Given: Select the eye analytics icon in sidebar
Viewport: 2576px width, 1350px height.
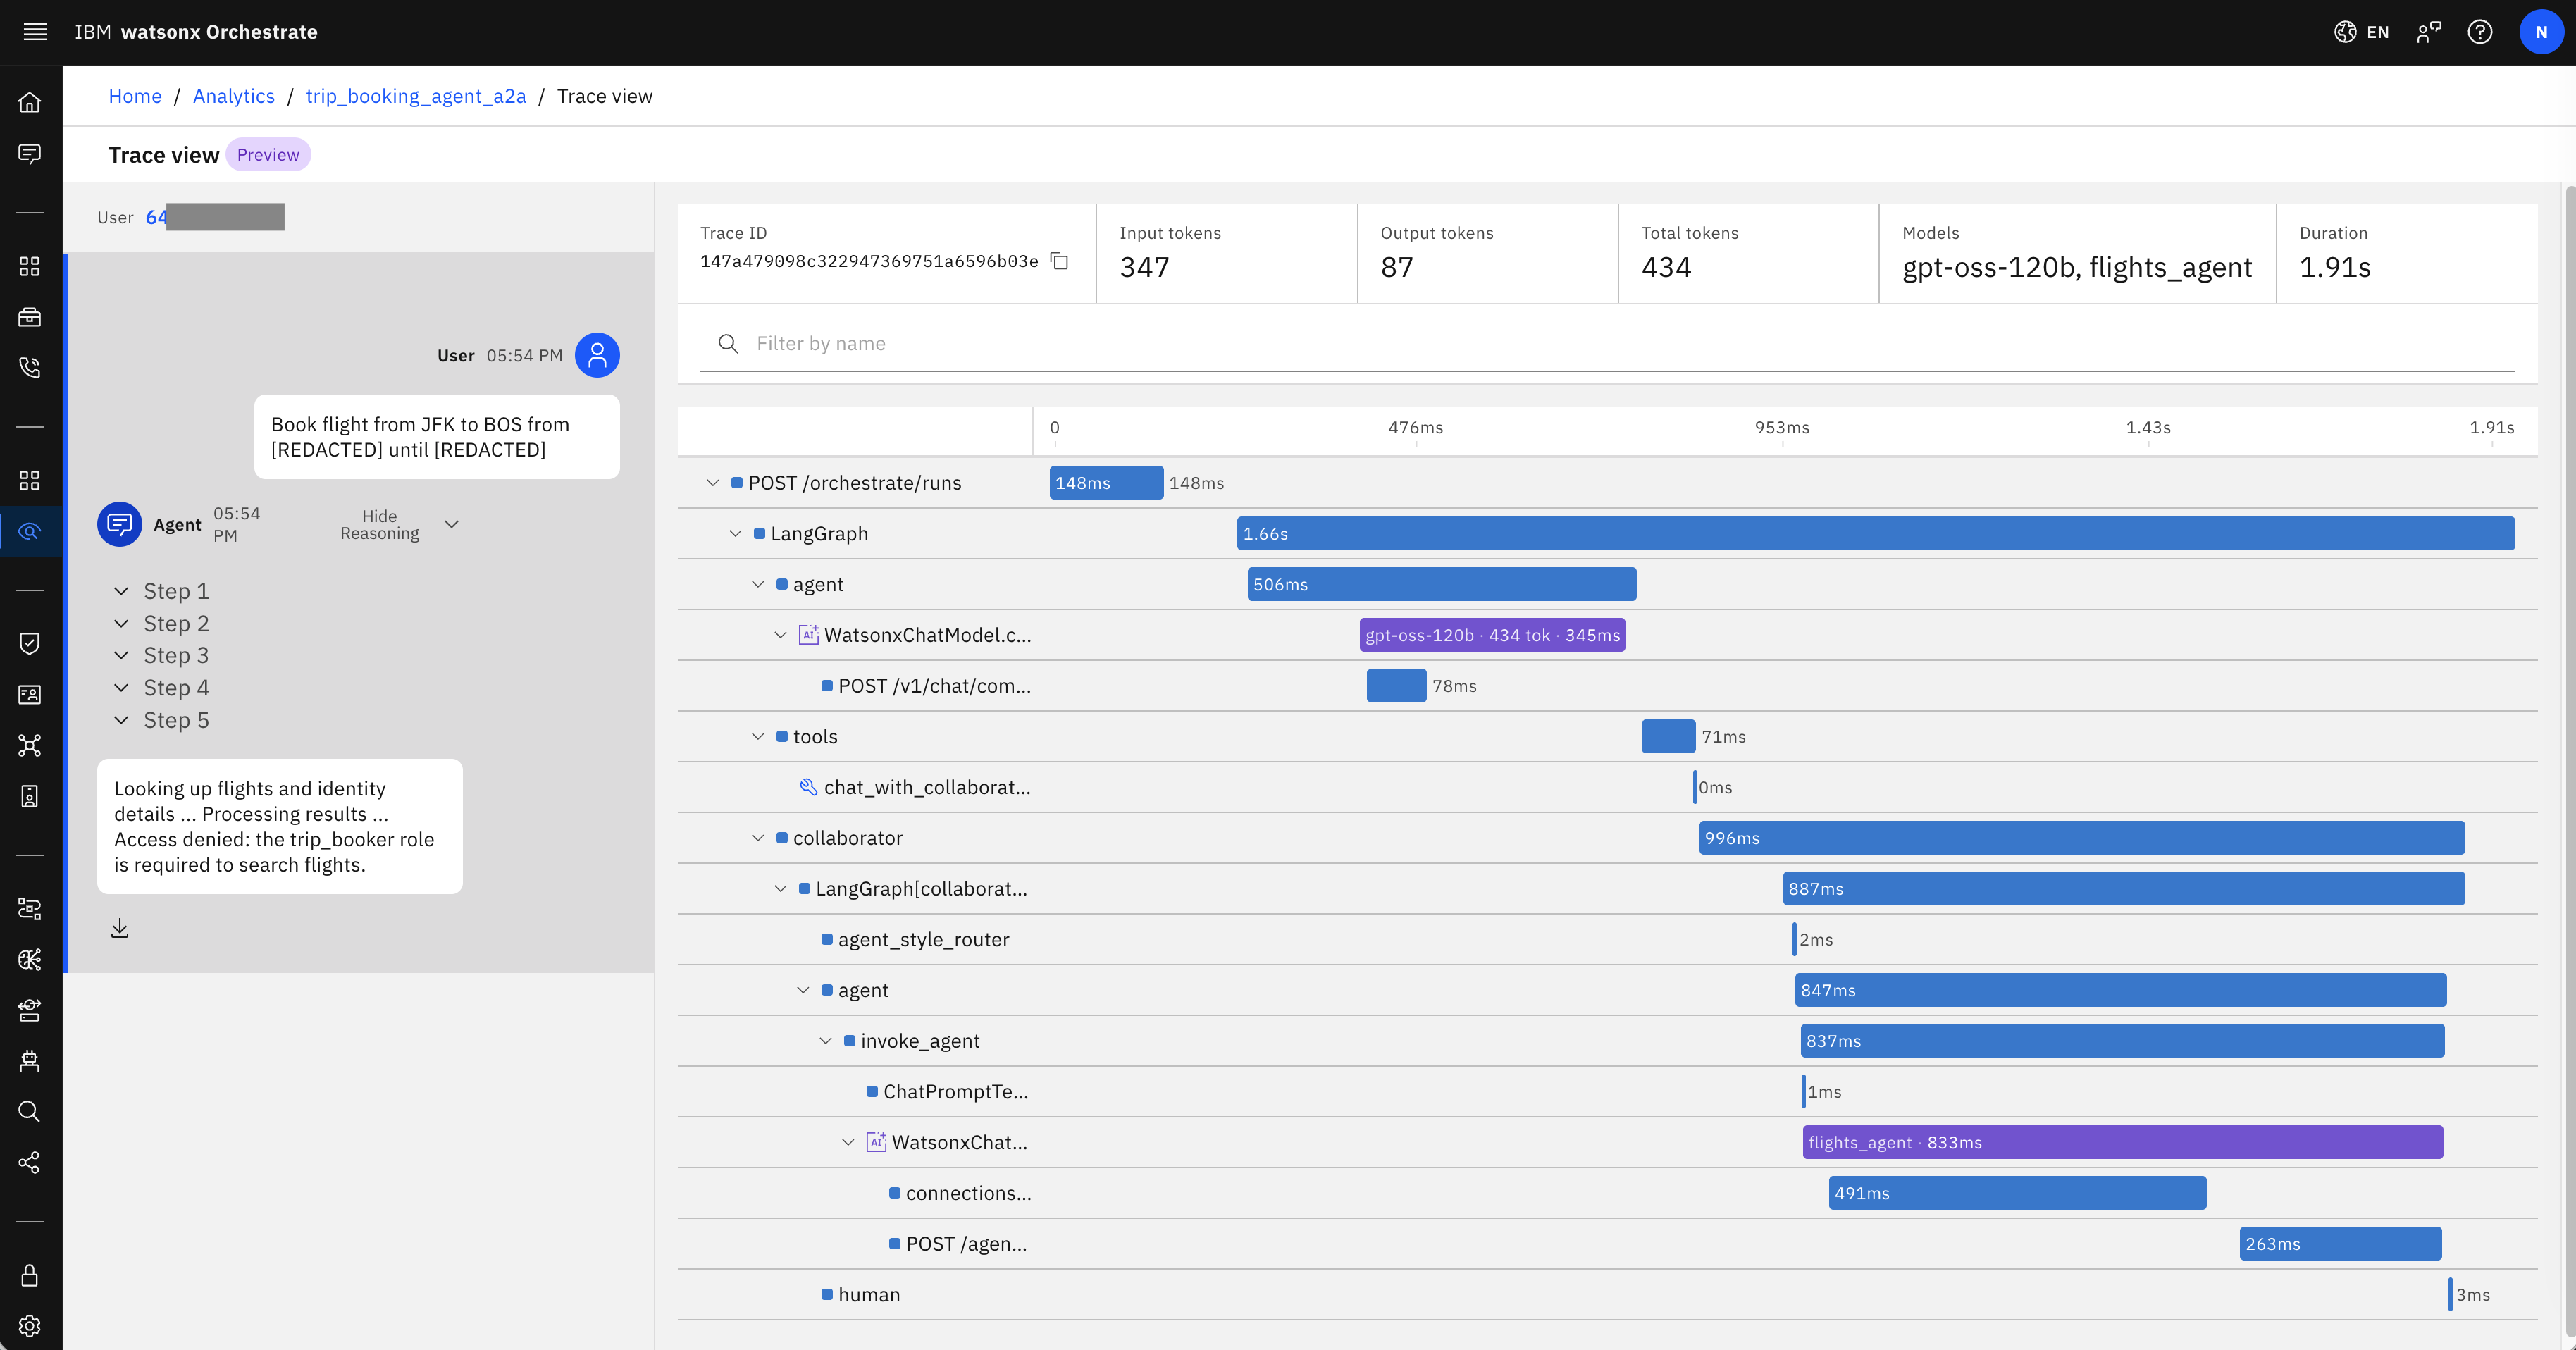Looking at the screenshot, I should point(30,531).
